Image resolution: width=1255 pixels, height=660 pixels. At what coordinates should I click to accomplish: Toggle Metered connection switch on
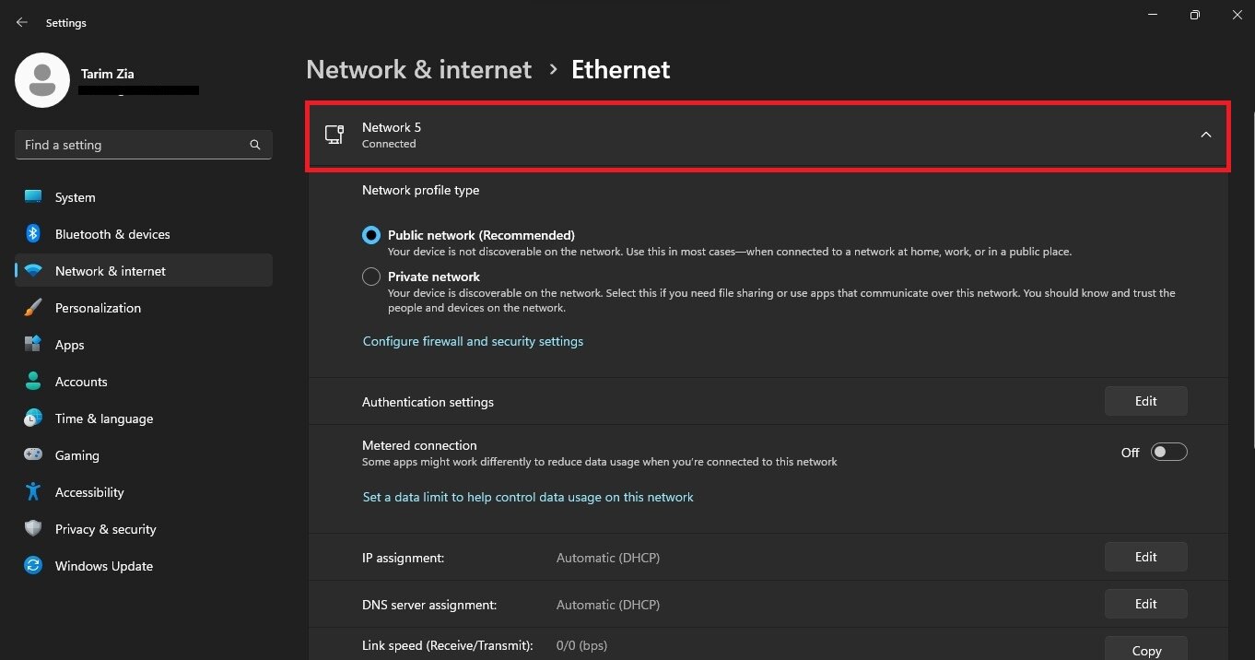pos(1168,453)
